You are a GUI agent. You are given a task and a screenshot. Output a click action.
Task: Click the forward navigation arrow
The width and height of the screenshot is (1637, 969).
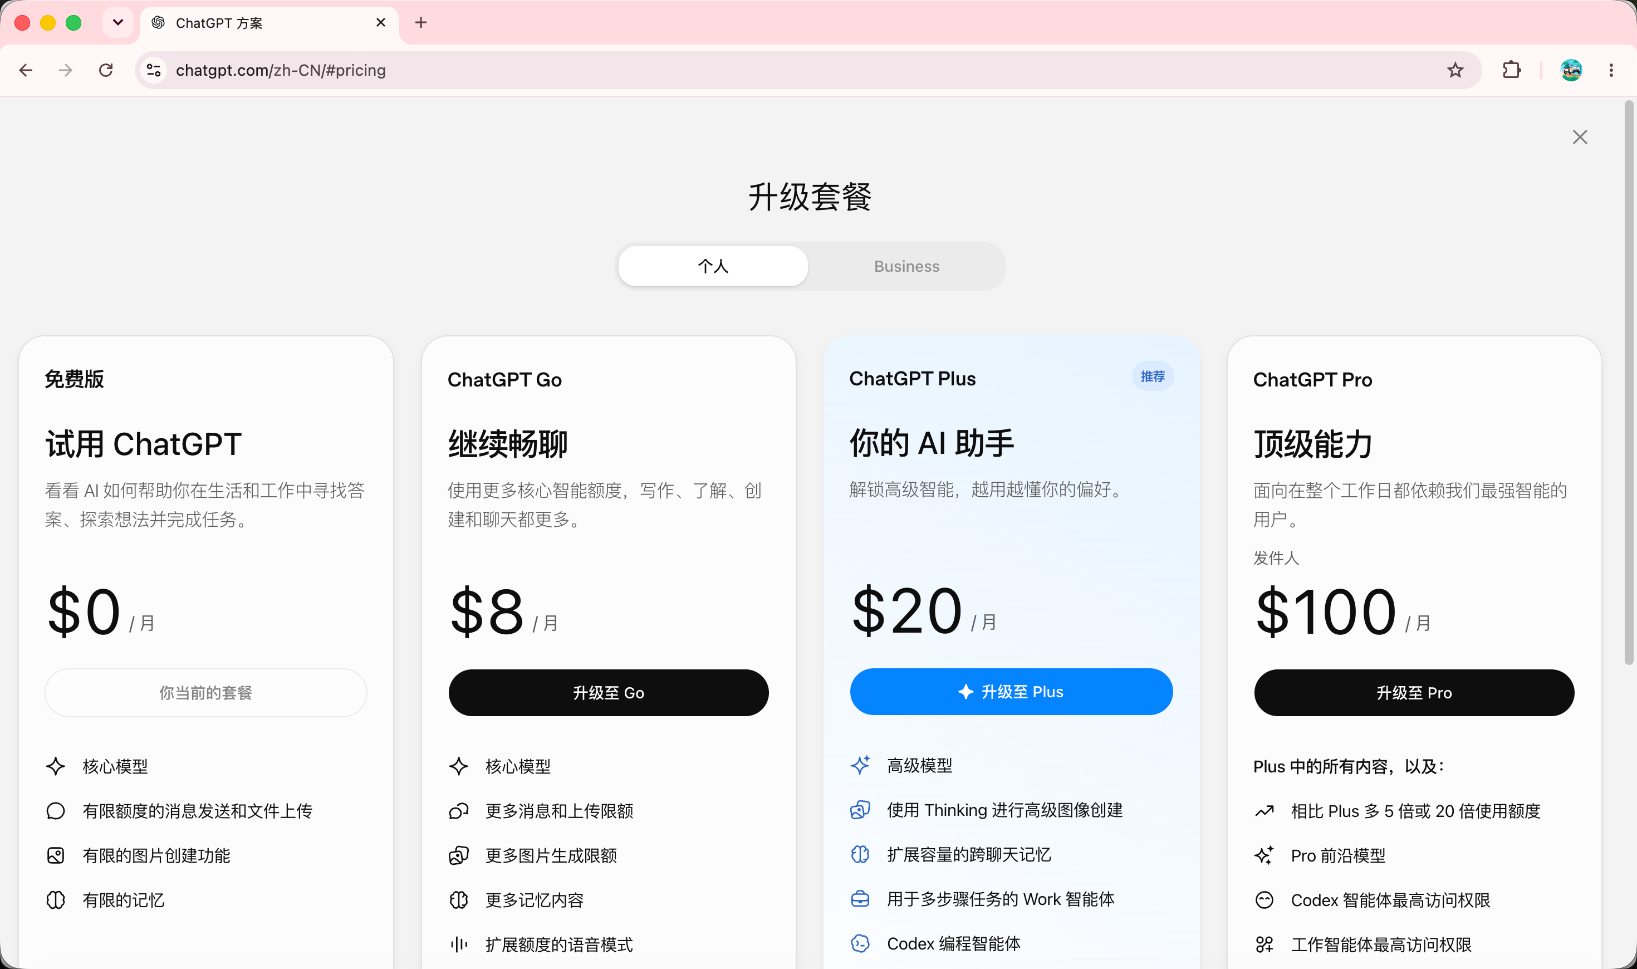point(65,70)
